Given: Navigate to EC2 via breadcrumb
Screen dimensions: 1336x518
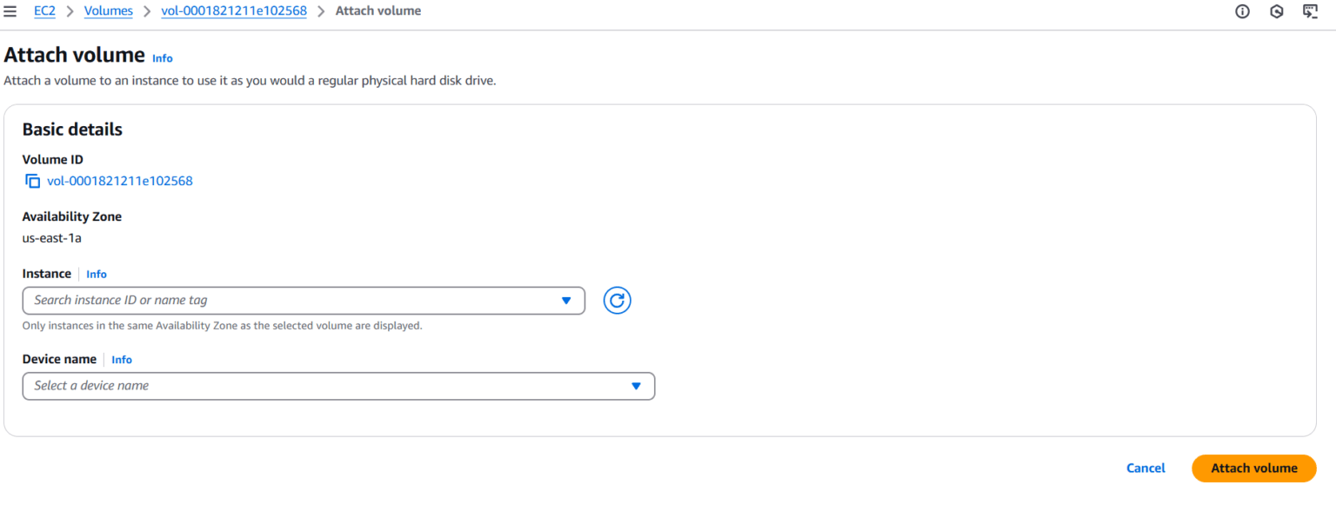Looking at the screenshot, I should click(x=44, y=10).
